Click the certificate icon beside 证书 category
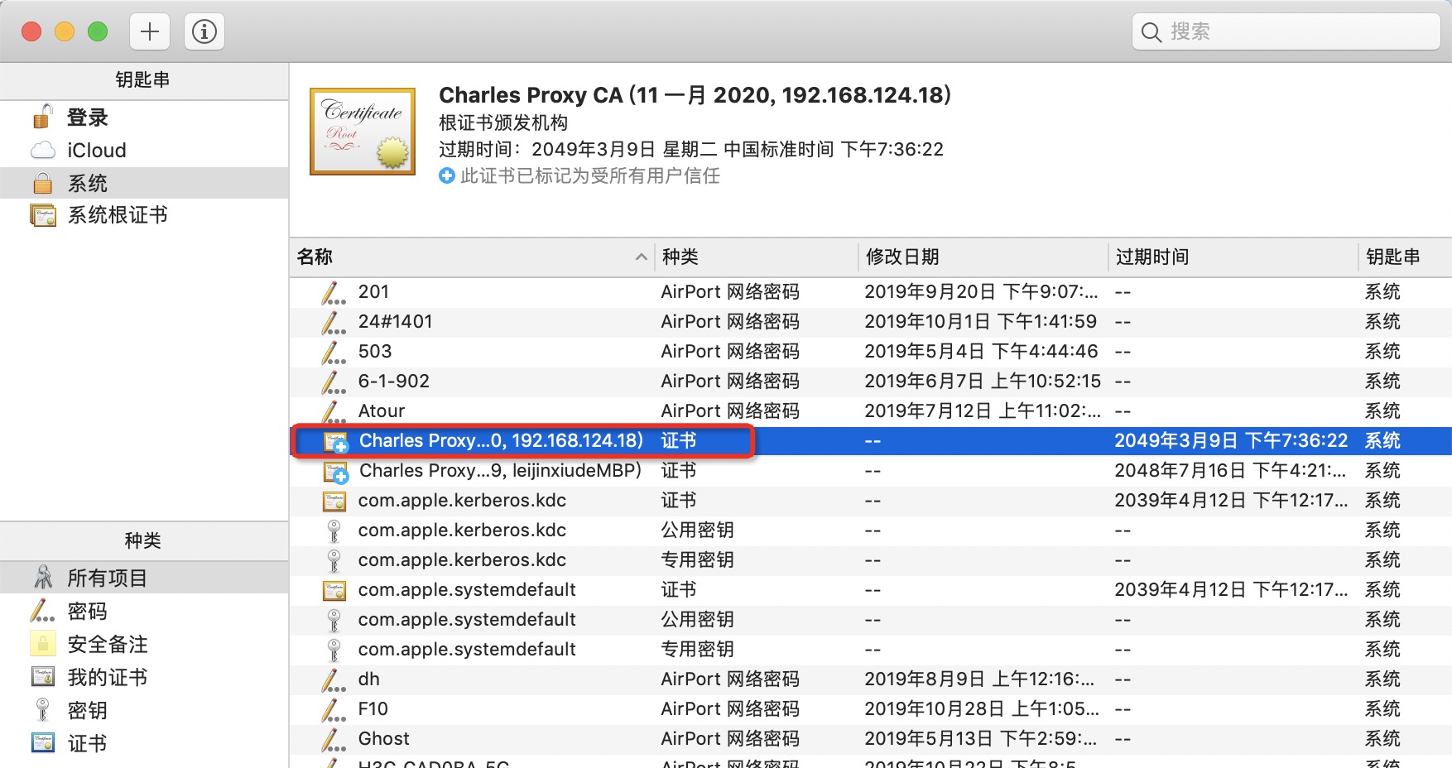The width and height of the screenshot is (1452, 768). coord(43,742)
